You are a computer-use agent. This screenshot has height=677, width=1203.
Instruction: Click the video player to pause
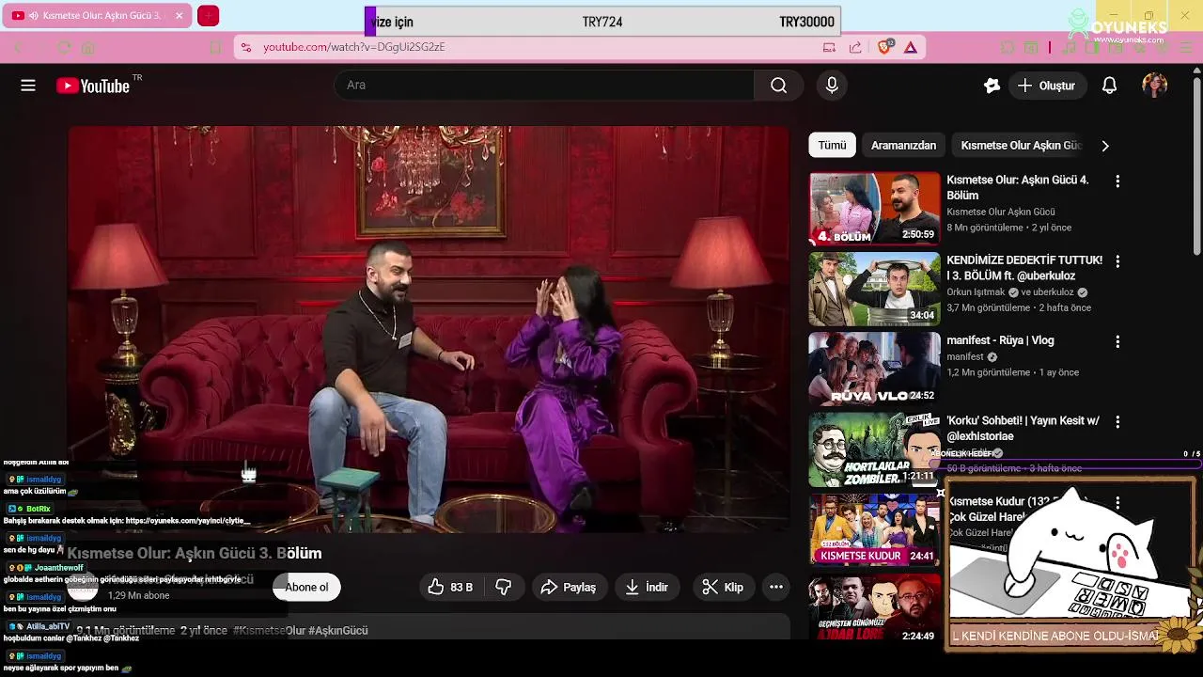point(429,329)
